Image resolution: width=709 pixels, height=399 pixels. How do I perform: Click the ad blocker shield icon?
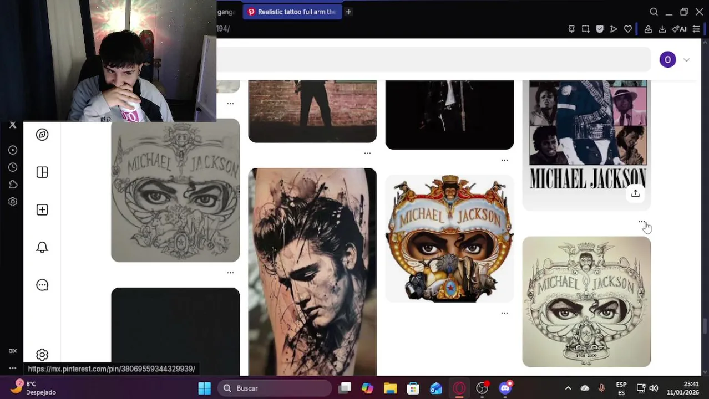pyautogui.click(x=600, y=29)
